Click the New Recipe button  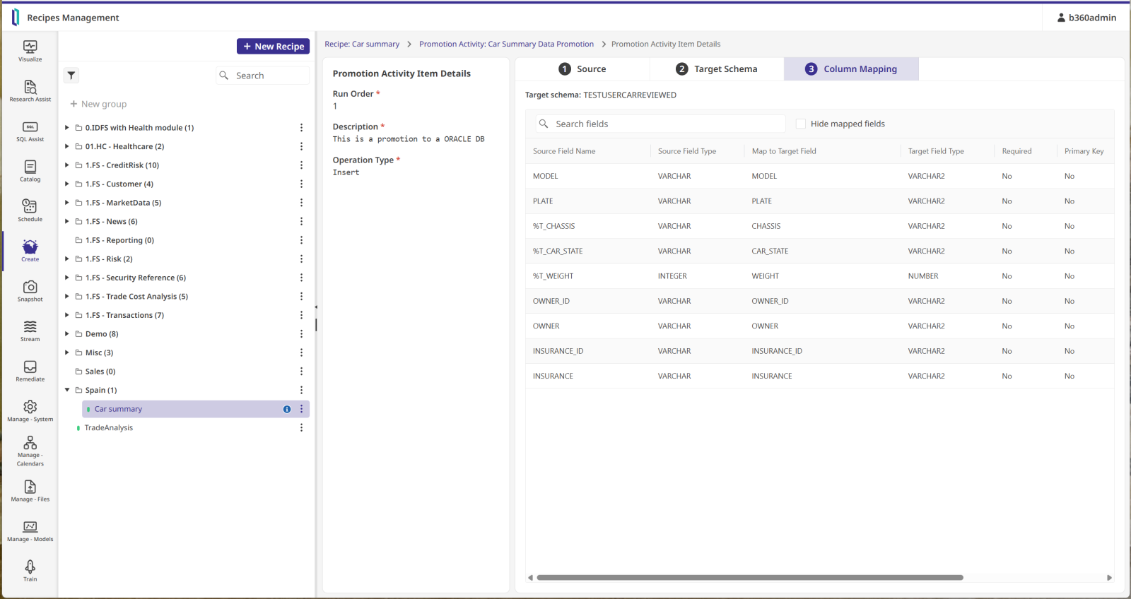[x=273, y=47]
